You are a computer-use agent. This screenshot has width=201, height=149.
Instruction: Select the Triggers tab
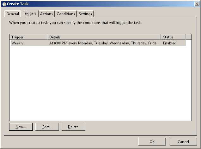(x=29, y=14)
